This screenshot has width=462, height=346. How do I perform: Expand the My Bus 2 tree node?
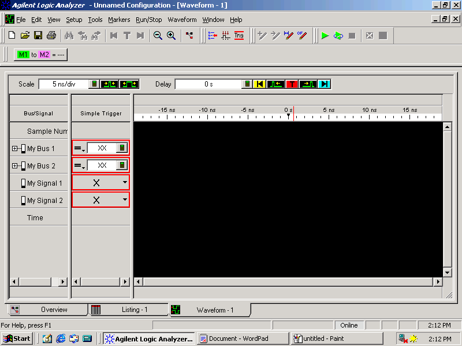click(14, 166)
